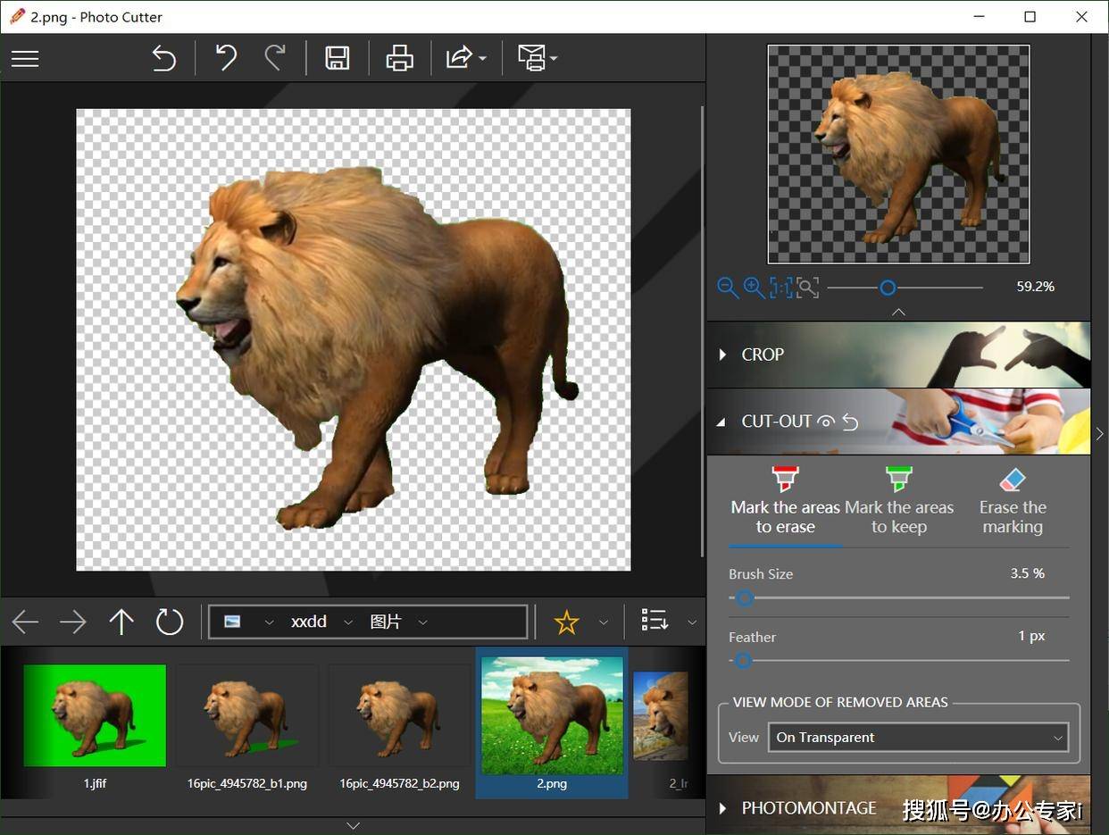Open the On Transparent view dropdown

[x=919, y=738]
